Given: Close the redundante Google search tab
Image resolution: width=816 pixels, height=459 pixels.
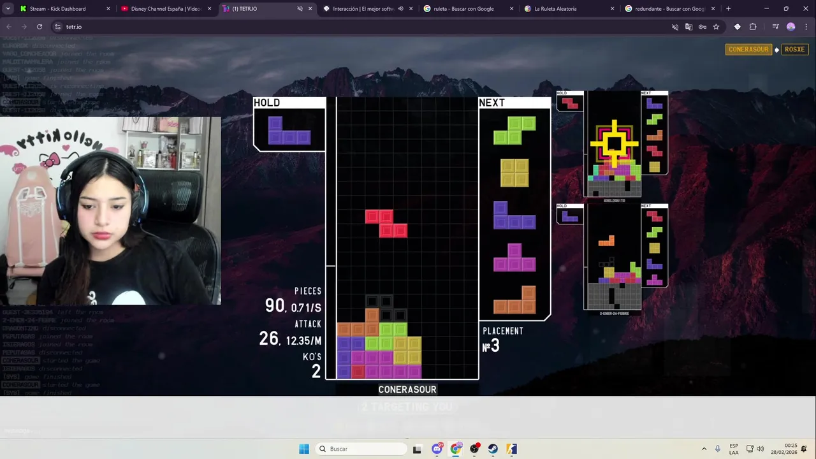Looking at the screenshot, I should (713, 9).
